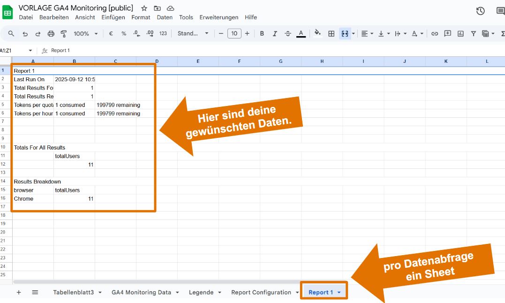
Task: Open the Functions (Σ) menu
Action: tap(502, 33)
